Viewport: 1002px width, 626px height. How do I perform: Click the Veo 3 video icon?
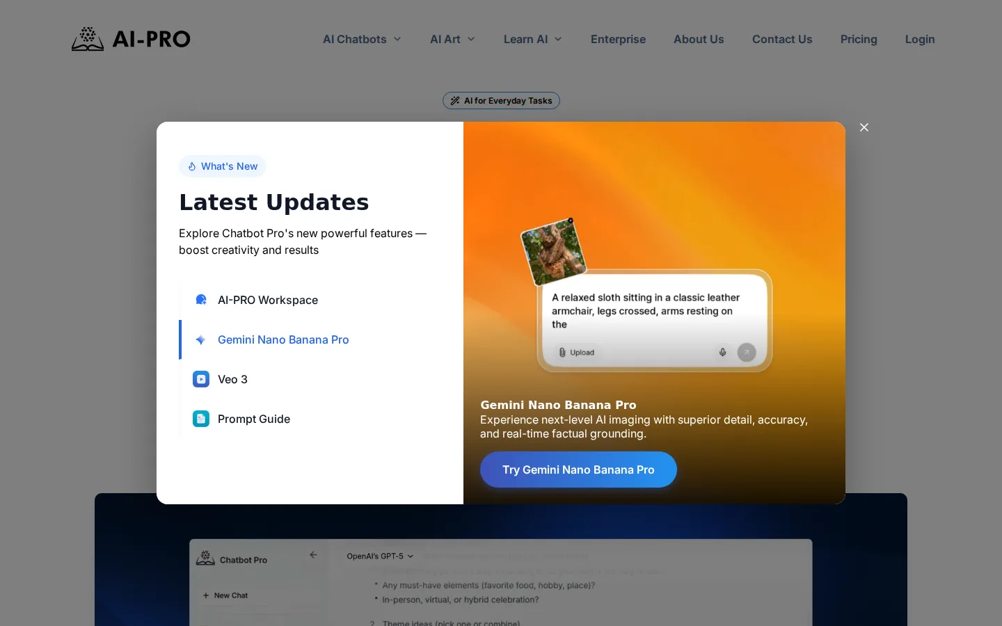[x=201, y=379]
